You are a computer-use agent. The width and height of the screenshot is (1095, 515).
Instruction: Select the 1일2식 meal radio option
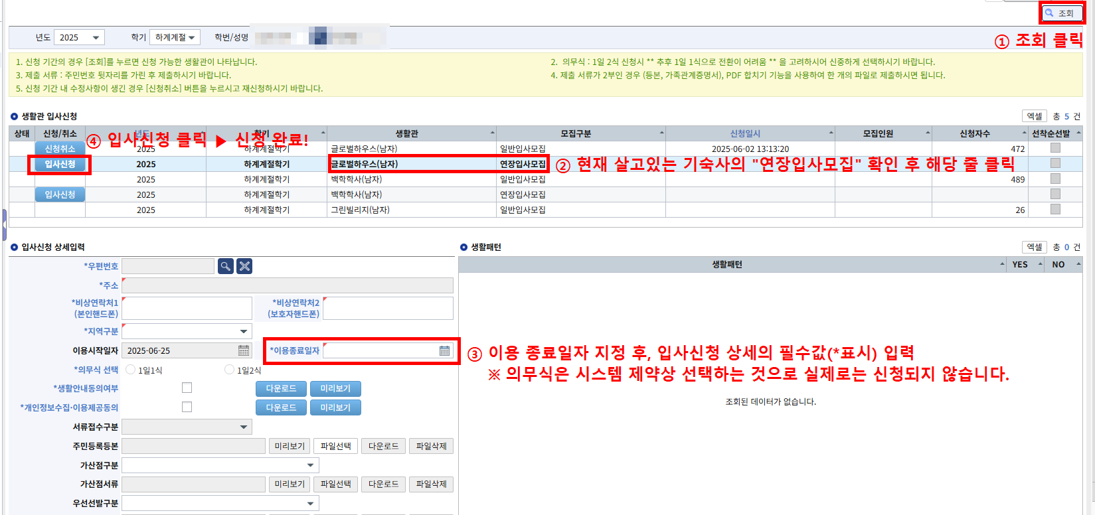click(x=230, y=370)
